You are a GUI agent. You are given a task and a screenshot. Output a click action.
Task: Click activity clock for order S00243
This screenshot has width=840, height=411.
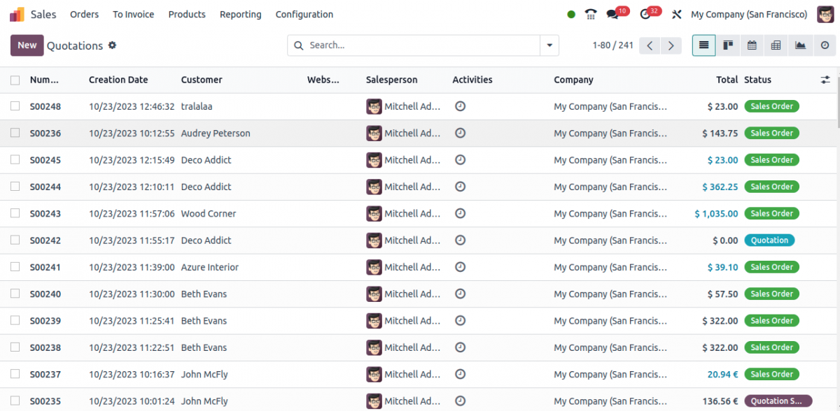[460, 213]
